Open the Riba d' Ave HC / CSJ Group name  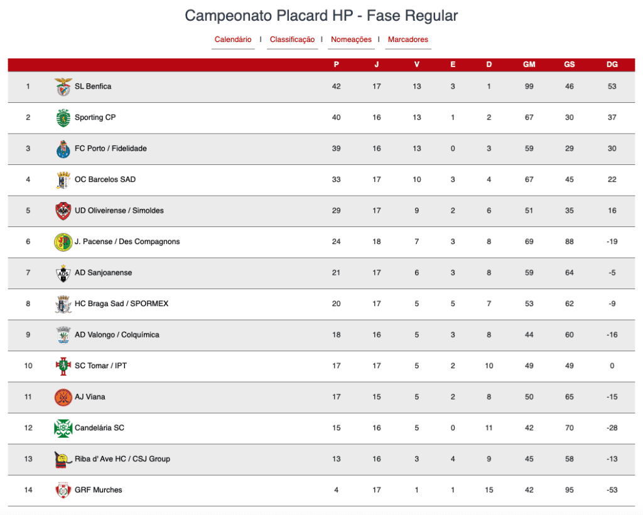click(122, 459)
